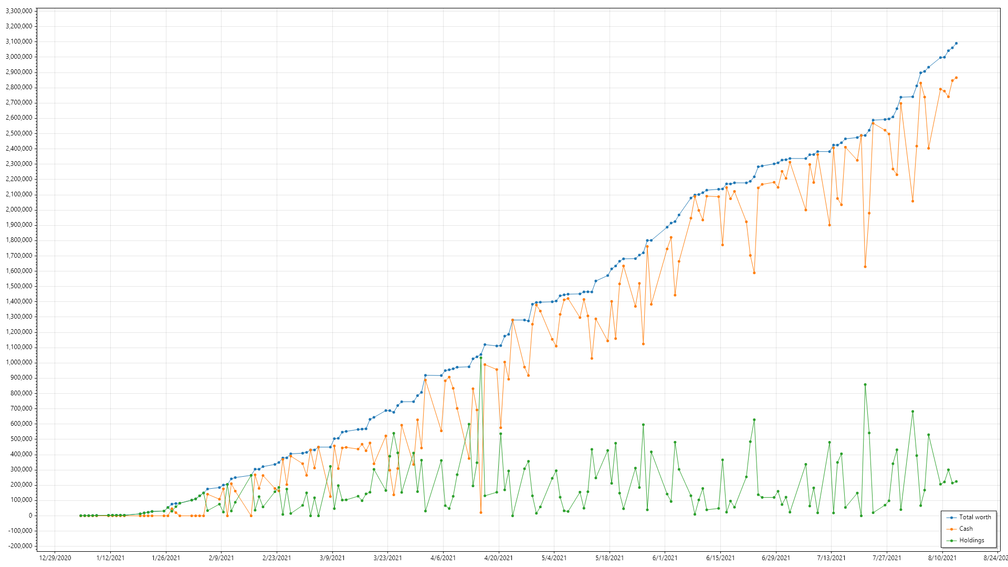This screenshot has height=567, width=1008.
Task: Click the 3,300,000 y-axis label
Action: [x=18, y=11]
